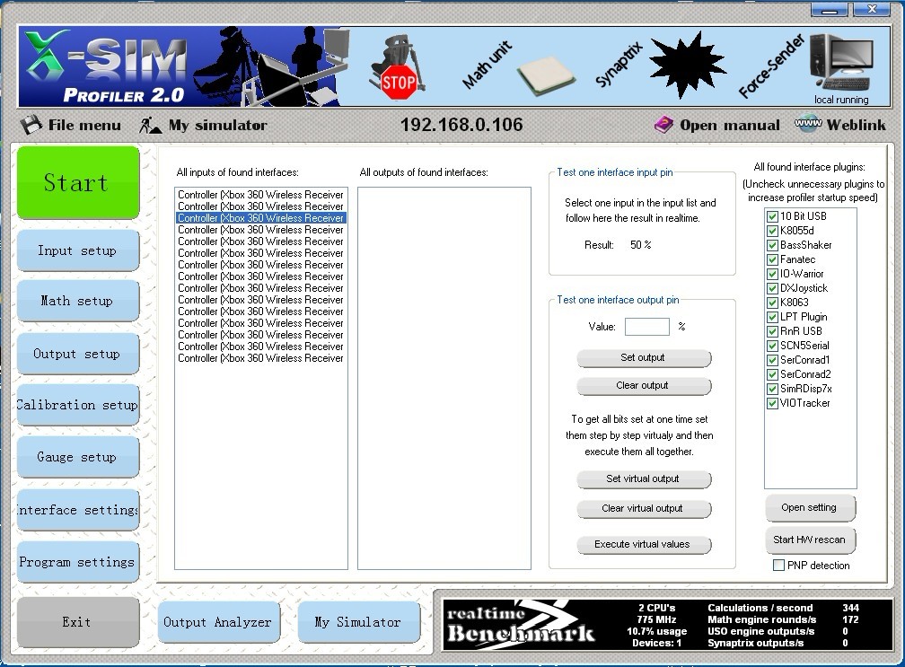Click the Clear output button

click(644, 385)
